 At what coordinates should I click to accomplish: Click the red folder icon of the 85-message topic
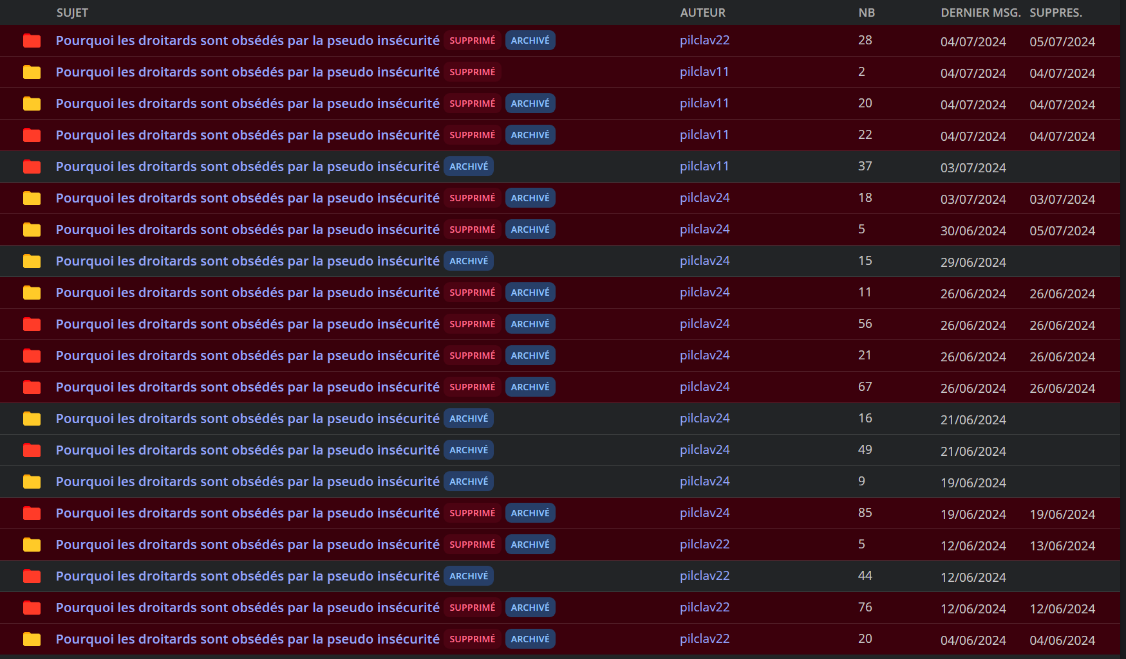click(x=32, y=513)
